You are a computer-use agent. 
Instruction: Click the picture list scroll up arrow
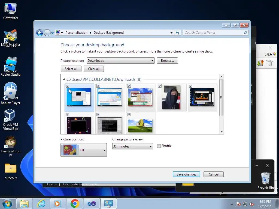pyautogui.click(x=221, y=77)
